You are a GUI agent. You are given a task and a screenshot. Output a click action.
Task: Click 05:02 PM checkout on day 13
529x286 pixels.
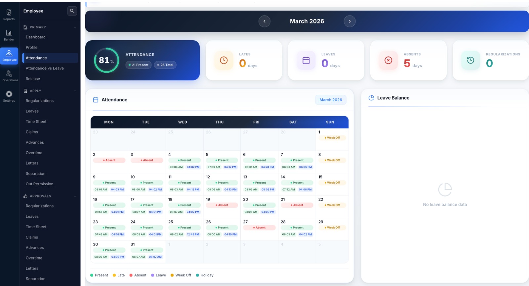(x=268, y=190)
